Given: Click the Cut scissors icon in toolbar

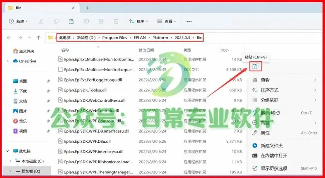Looking at the screenshot, I should (41, 21).
